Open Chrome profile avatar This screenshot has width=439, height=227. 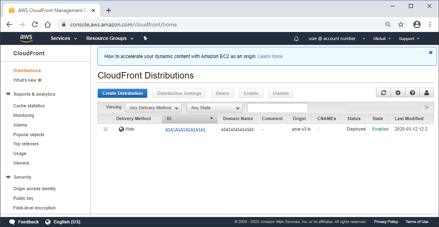pos(417,24)
